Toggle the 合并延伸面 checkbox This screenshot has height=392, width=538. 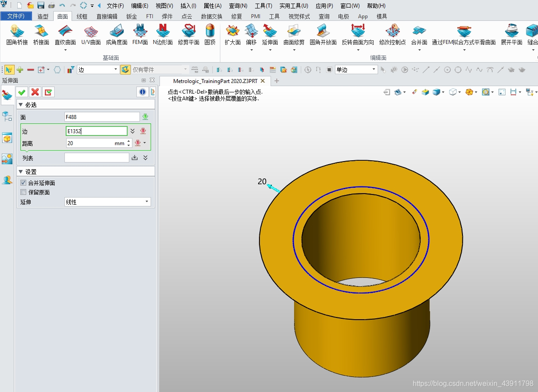click(x=24, y=183)
